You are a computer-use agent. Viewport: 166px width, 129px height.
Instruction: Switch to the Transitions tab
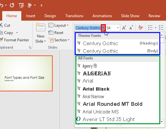pos(74,16)
